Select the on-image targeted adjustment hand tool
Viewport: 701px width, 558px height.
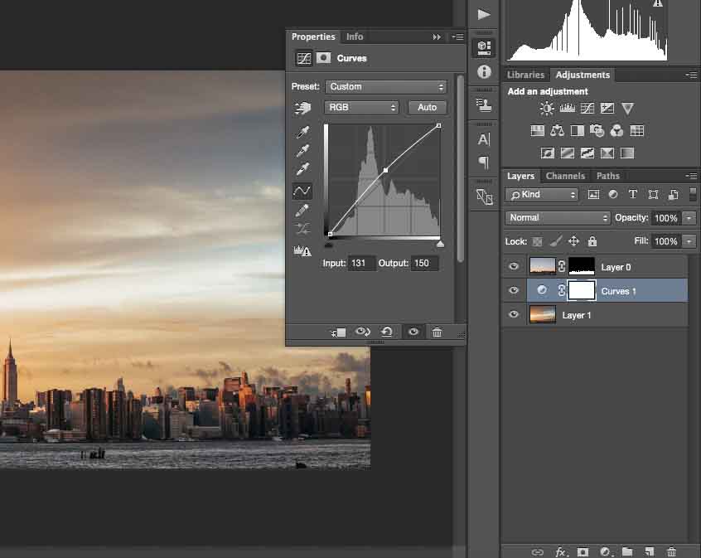point(302,108)
